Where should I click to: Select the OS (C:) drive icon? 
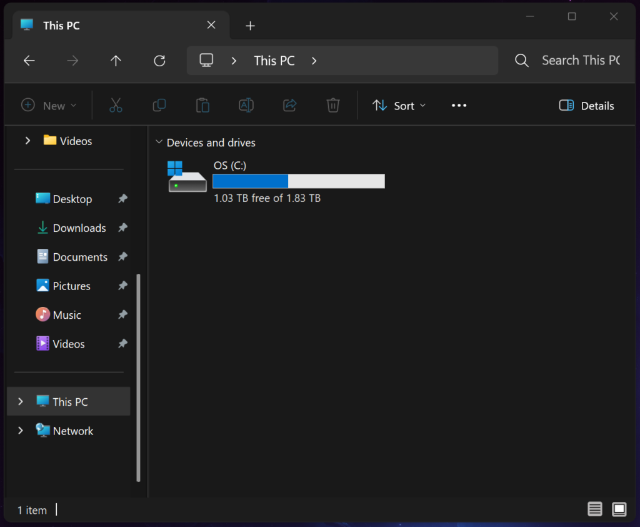pos(187,176)
